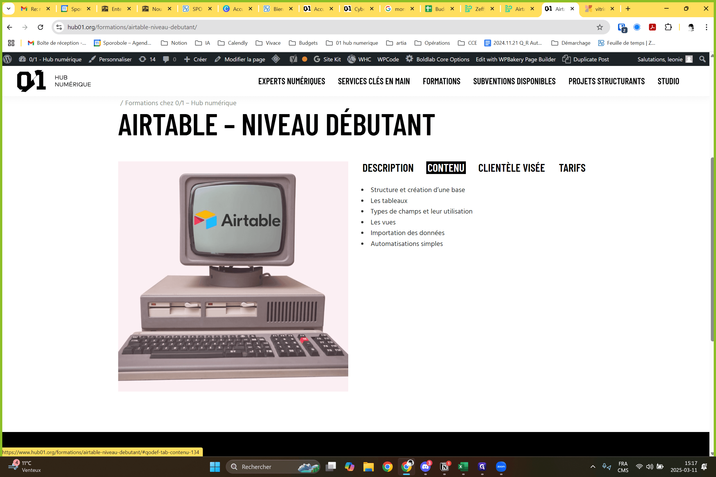This screenshot has height=477, width=716.
Task: Click the 0/1 Hub numérique site logo
Action: pyautogui.click(x=54, y=81)
